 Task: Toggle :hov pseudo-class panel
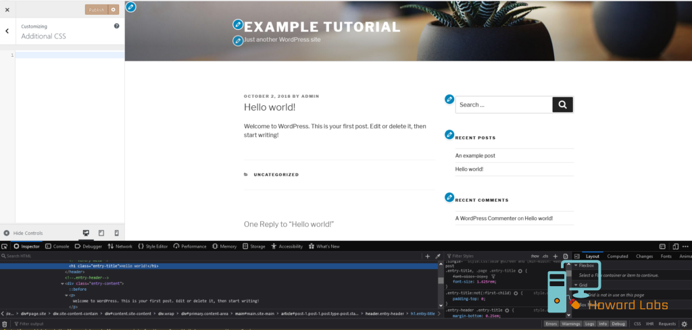535,256
